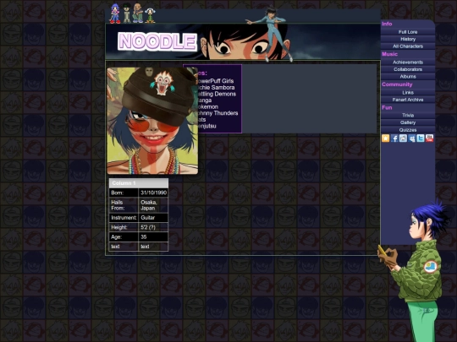Click Battling Demons in the likes list
457x342 pixels.
217,94
